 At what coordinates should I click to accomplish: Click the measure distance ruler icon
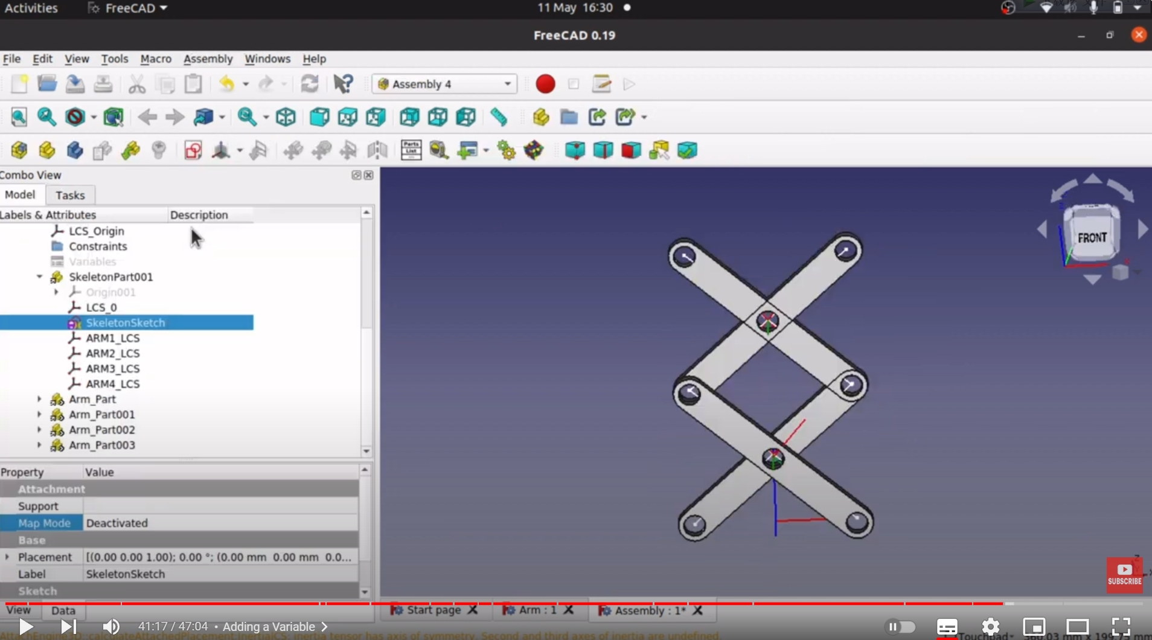click(499, 117)
